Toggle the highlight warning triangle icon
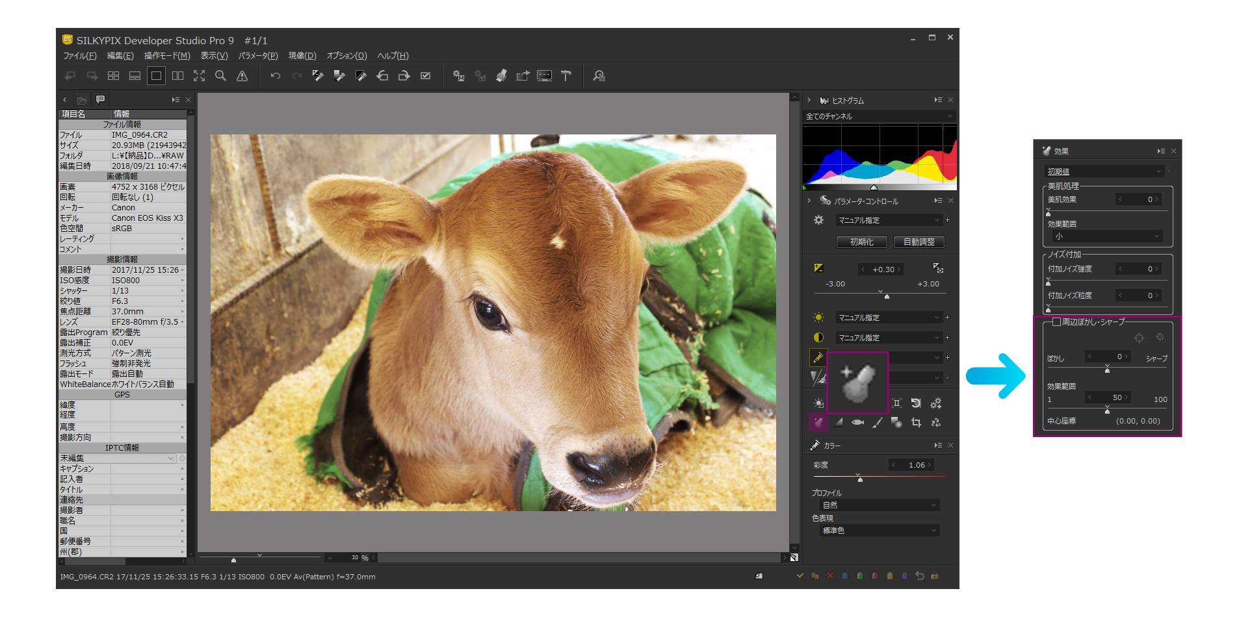 pos(242,76)
